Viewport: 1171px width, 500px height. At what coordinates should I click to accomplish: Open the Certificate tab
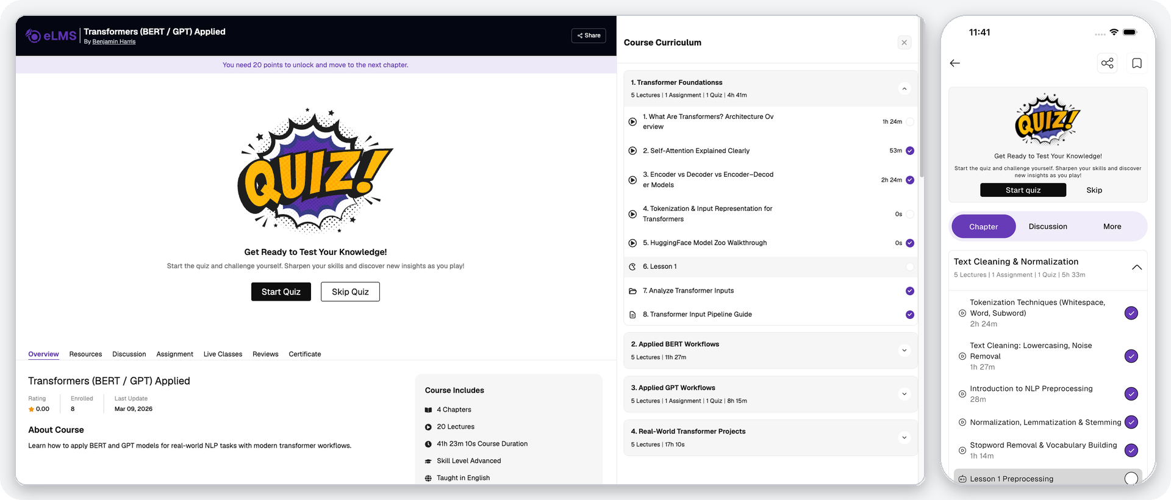tap(305, 354)
